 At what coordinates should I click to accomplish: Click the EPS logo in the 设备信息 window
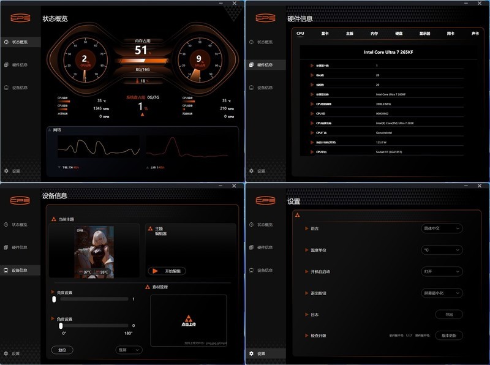[x=20, y=200]
